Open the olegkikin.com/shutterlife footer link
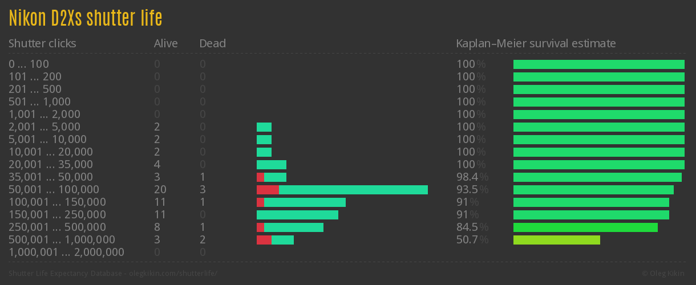 173,274
